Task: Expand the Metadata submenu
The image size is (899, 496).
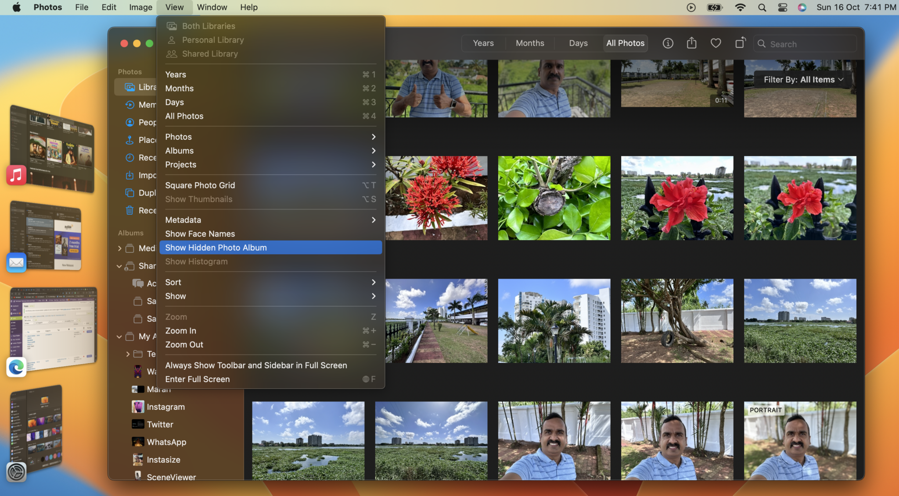Action: (x=270, y=220)
